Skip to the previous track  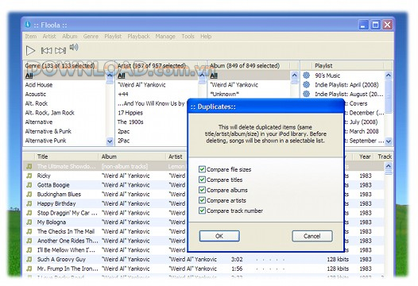click(x=46, y=50)
